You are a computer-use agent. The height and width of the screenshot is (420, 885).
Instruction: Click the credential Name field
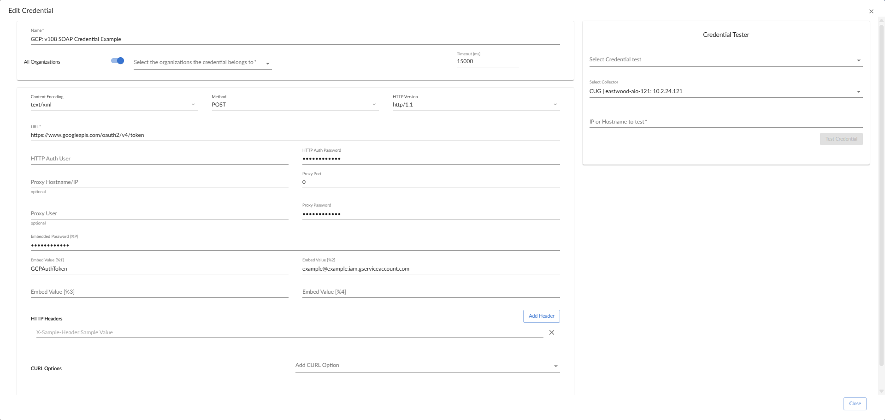click(x=295, y=39)
